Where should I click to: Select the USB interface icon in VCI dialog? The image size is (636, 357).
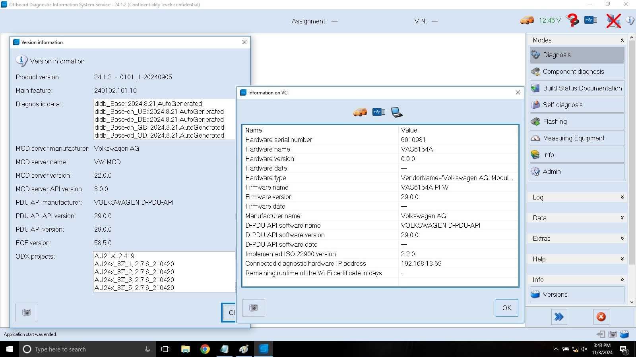(x=379, y=112)
